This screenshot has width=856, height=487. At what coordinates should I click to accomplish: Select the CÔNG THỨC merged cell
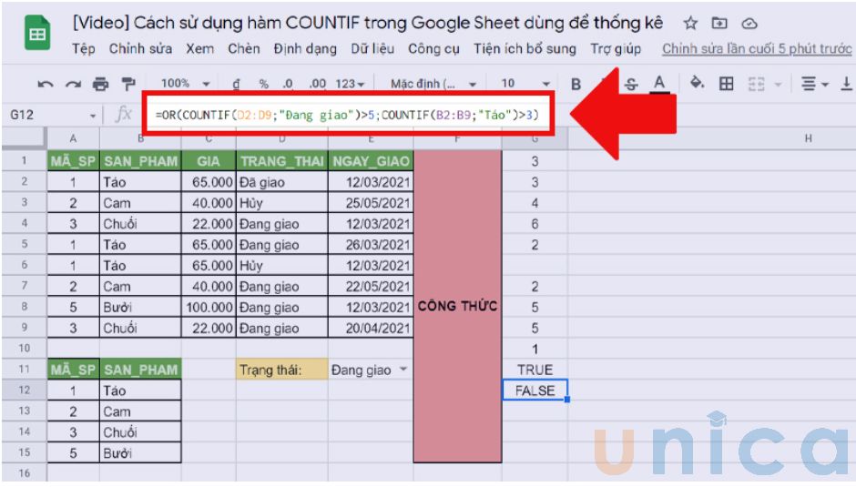pos(457,306)
